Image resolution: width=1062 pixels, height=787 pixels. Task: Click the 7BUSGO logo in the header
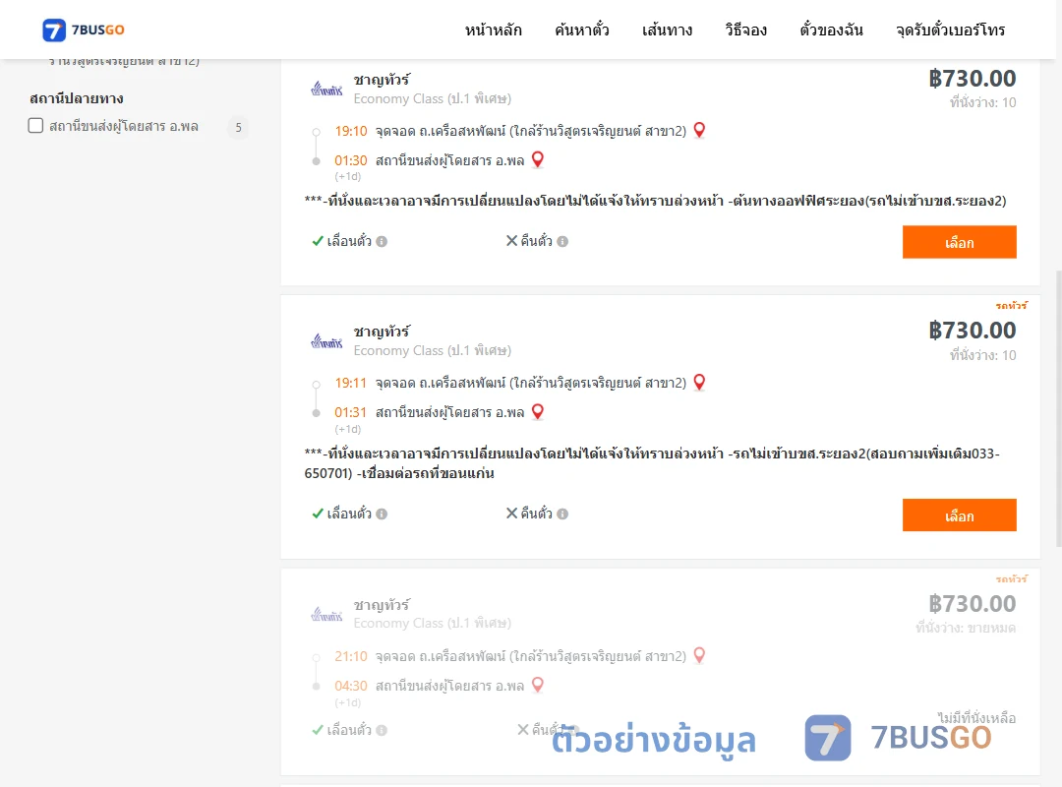[x=84, y=30]
